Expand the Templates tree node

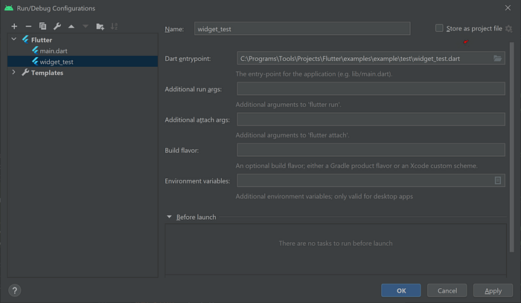pyautogui.click(x=14, y=73)
